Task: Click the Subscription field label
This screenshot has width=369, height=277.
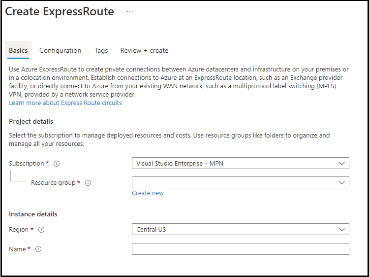Action: pyautogui.click(x=27, y=164)
